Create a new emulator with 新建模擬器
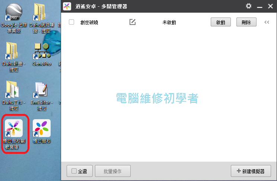Image resolution: width=277 pixels, height=181 pixels. [x=251, y=171]
